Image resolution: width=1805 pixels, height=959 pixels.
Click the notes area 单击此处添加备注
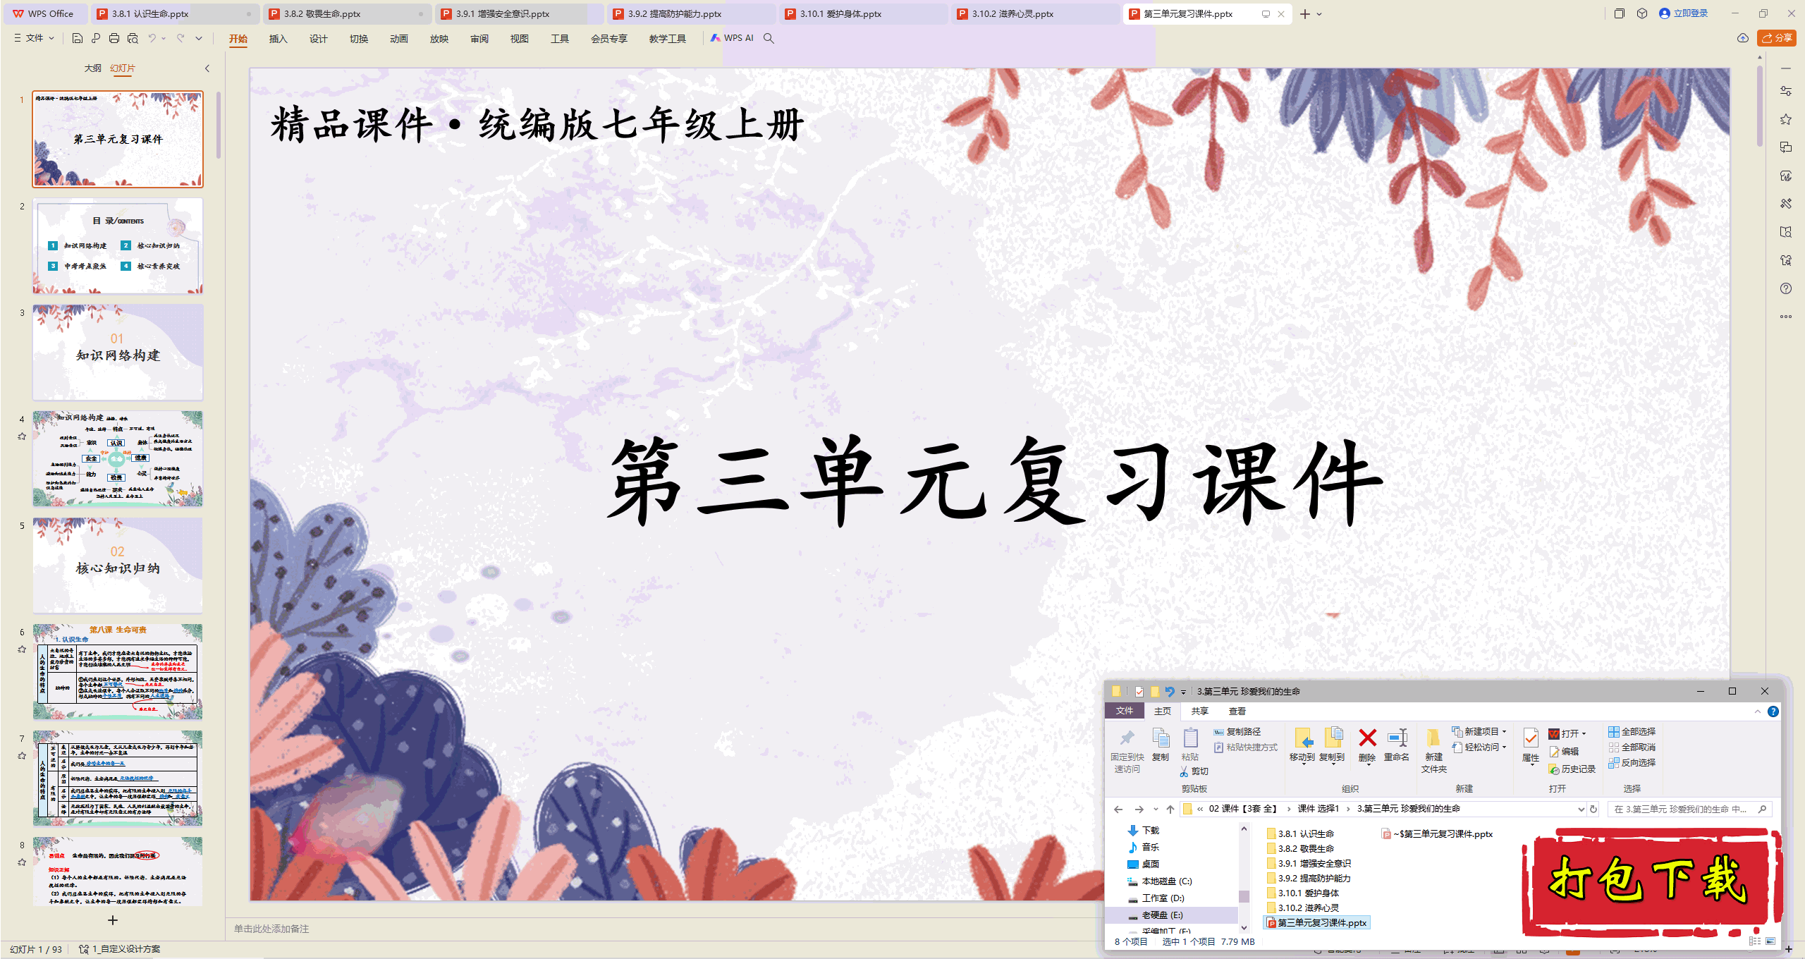[271, 929]
